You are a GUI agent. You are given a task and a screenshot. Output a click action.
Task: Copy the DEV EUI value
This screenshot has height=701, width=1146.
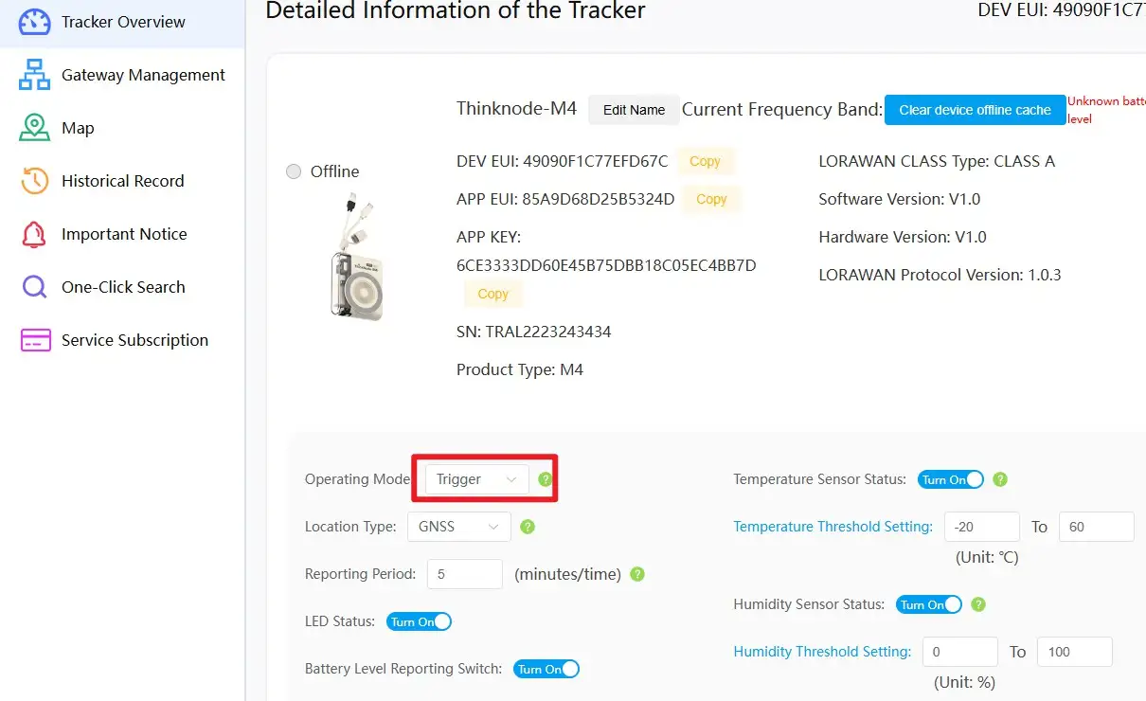point(705,161)
